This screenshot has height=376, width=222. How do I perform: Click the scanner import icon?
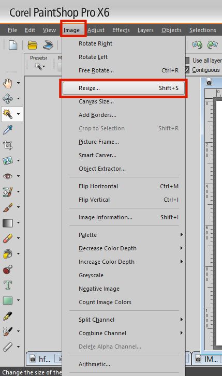(x=48, y=45)
